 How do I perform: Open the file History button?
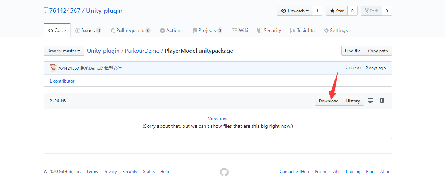click(x=353, y=101)
